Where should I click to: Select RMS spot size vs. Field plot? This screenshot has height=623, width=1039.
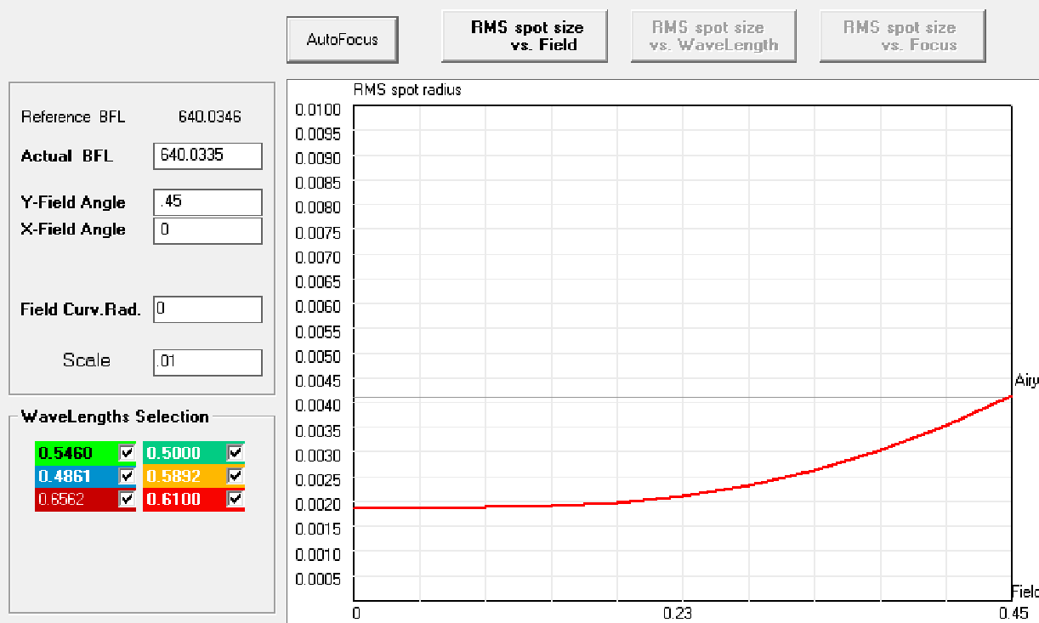click(525, 37)
